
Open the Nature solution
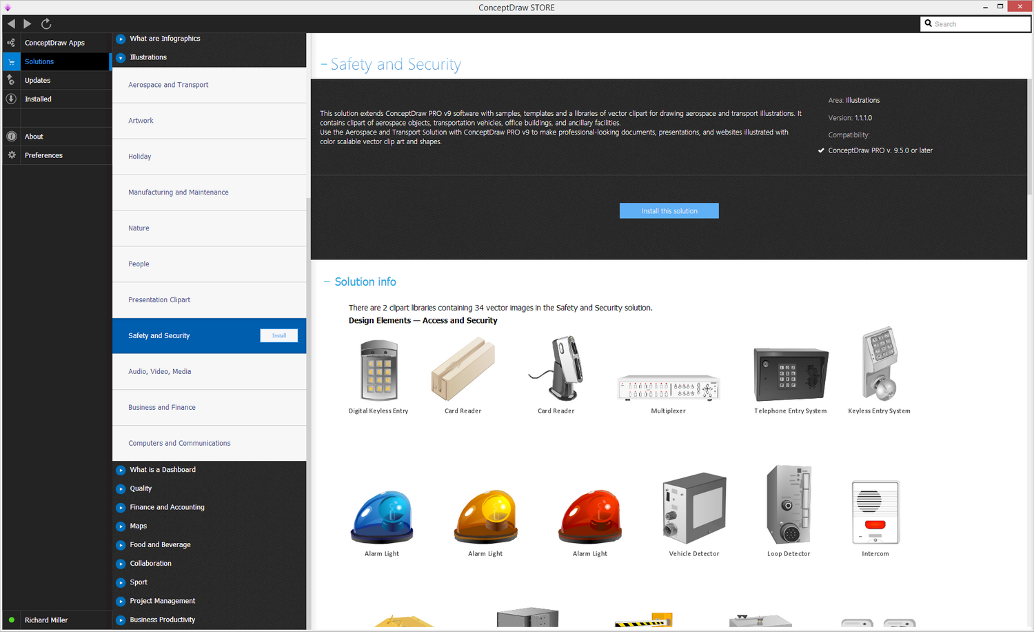210,228
